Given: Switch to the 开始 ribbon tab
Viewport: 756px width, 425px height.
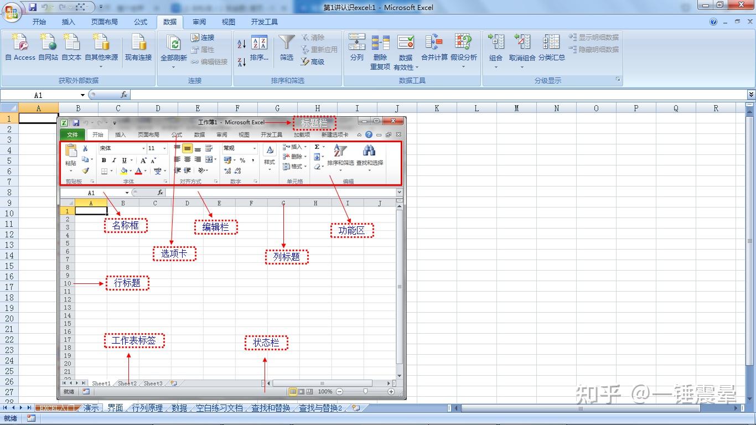Looking at the screenshot, I should [39, 22].
